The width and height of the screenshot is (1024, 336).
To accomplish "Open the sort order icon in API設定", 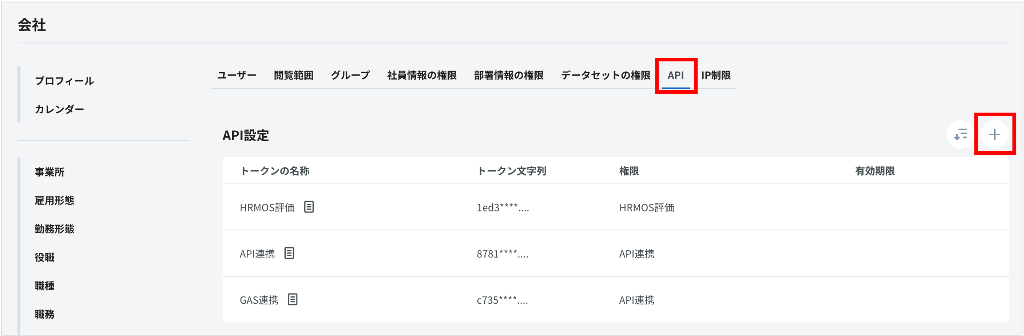I will [x=960, y=134].
